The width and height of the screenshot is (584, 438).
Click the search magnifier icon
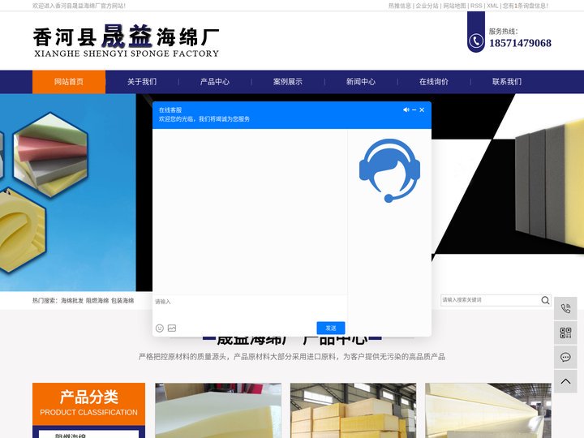[545, 300]
